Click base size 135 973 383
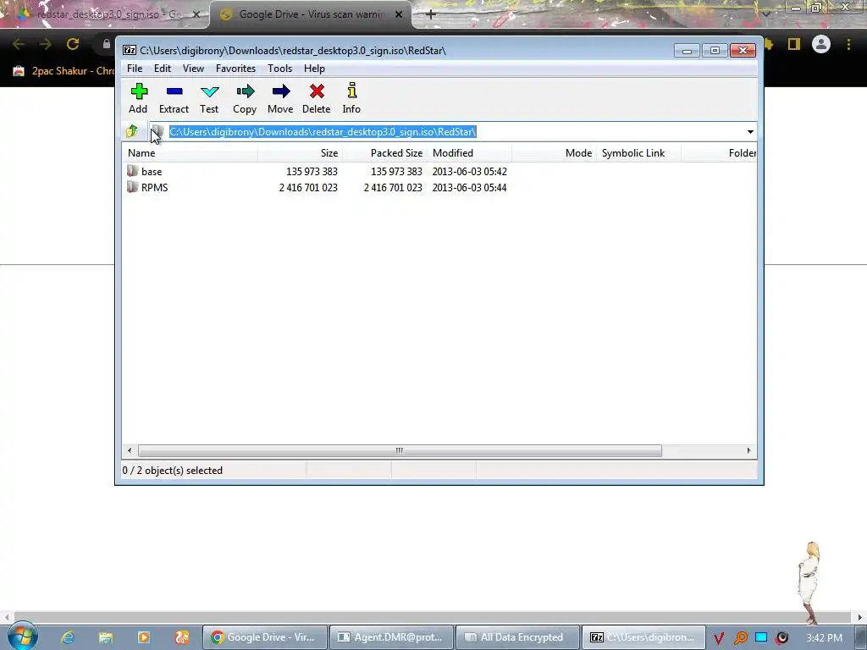This screenshot has height=650, width=867. 312,171
